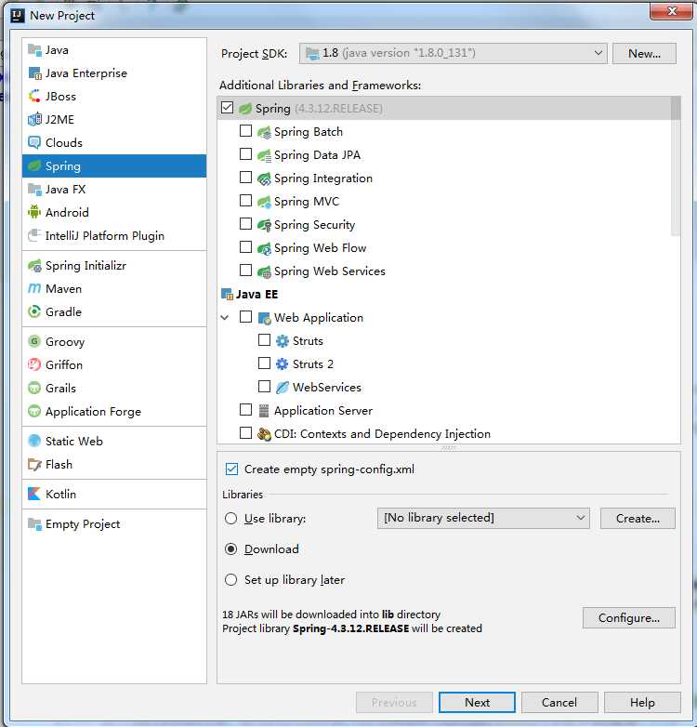Click the Struts 2 gear icon
Image resolution: width=697 pixels, height=727 pixels.
pos(283,363)
